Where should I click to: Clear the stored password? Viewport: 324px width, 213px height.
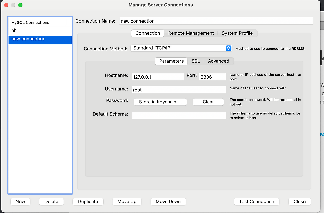[208, 102]
